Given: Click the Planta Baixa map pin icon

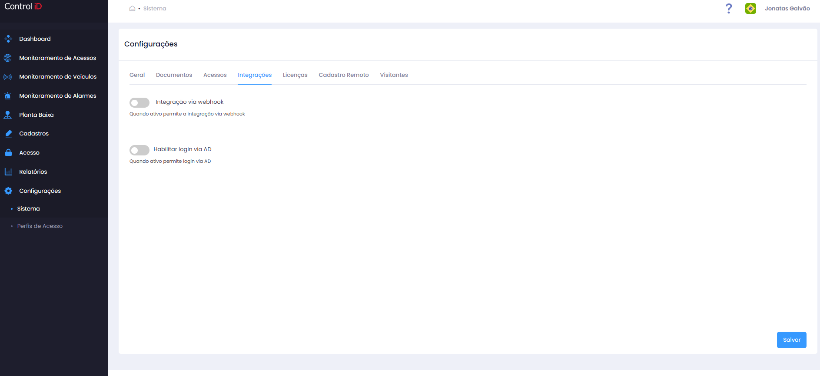Looking at the screenshot, I should (8, 115).
